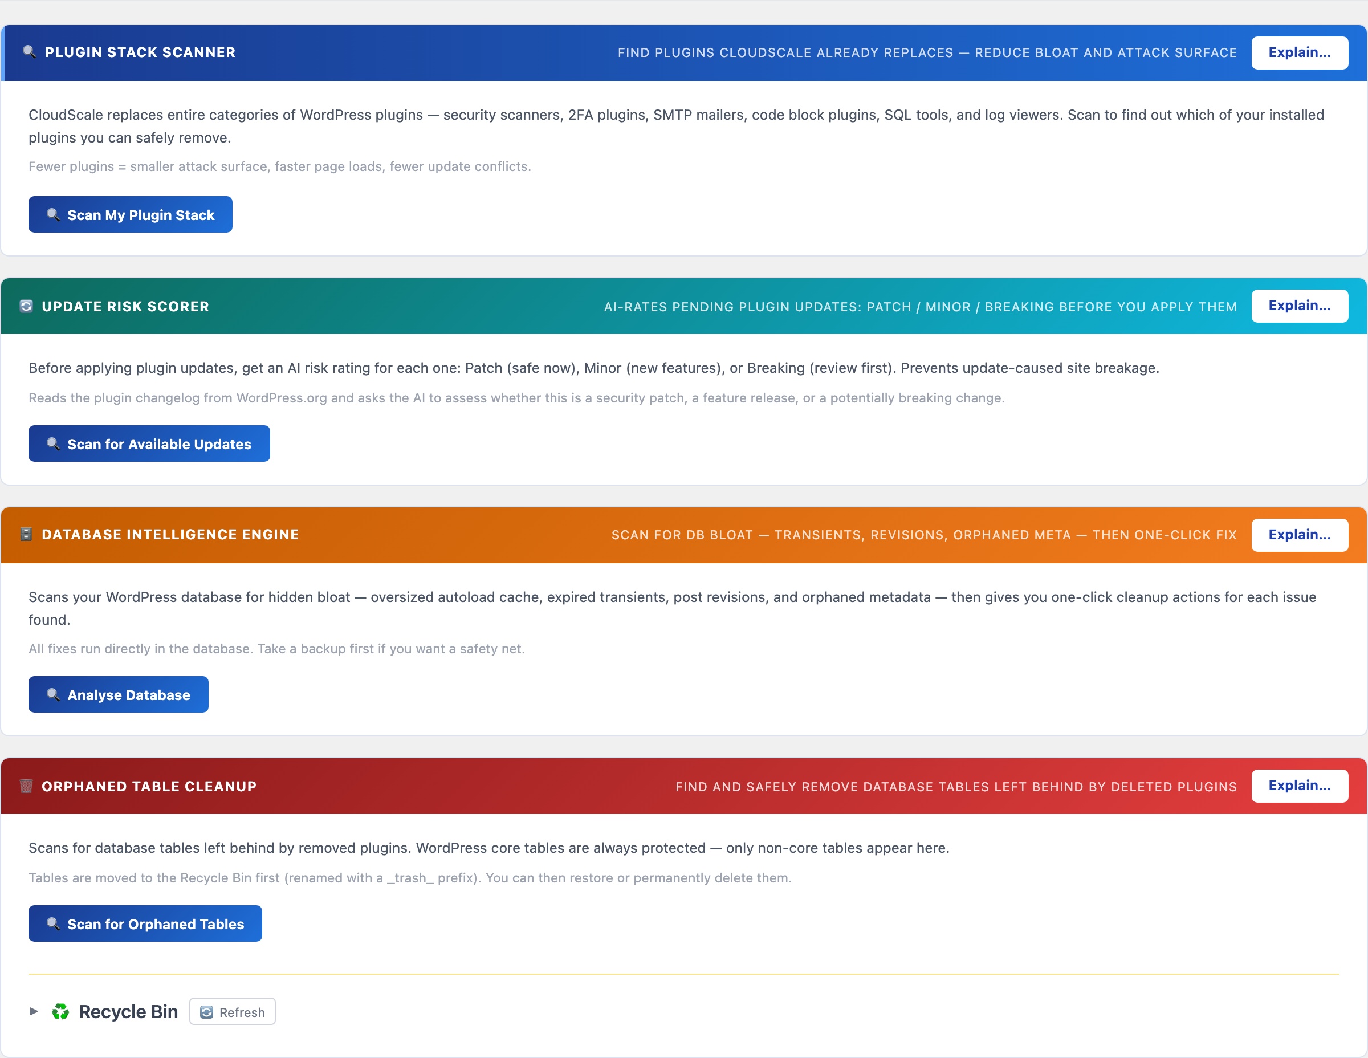Open Explain for Orphaned Table Cleanup
Image resolution: width=1368 pixels, height=1058 pixels.
tap(1300, 786)
